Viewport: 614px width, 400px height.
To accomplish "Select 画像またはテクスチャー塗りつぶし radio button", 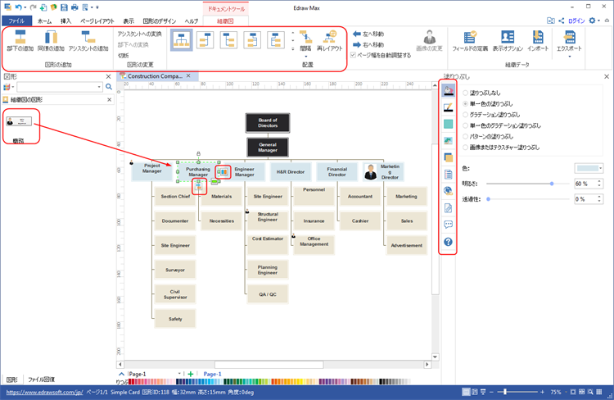I will coord(465,148).
